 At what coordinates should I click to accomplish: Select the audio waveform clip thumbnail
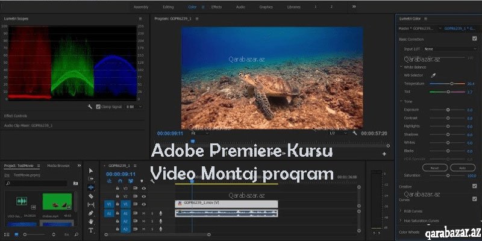[x=22, y=201]
